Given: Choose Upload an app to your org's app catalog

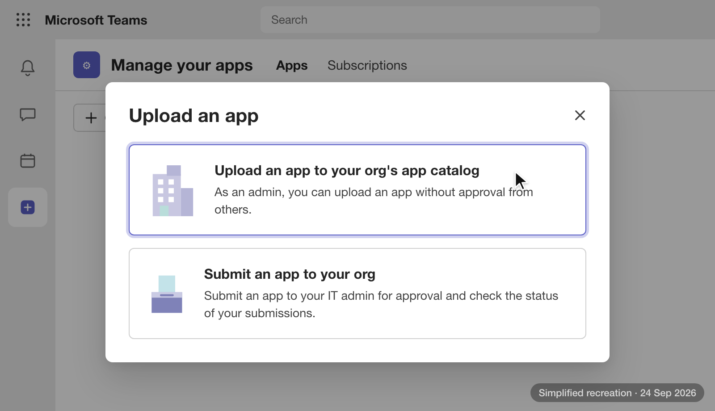Looking at the screenshot, I should [357, 190].
